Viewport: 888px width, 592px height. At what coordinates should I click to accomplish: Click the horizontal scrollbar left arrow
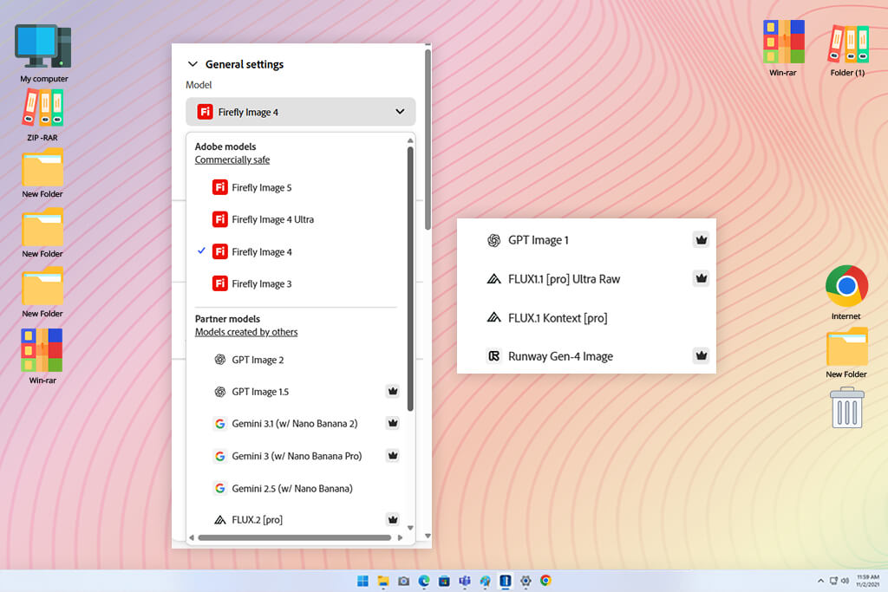pos(192,537)
